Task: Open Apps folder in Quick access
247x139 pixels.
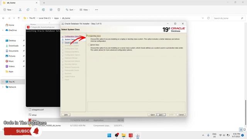Action: coord(9,71)
